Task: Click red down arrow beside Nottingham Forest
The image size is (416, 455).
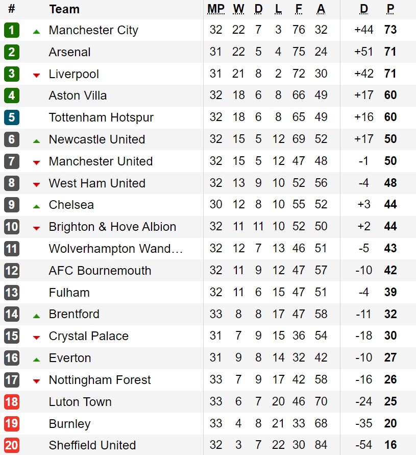Action: click(36, 381)
